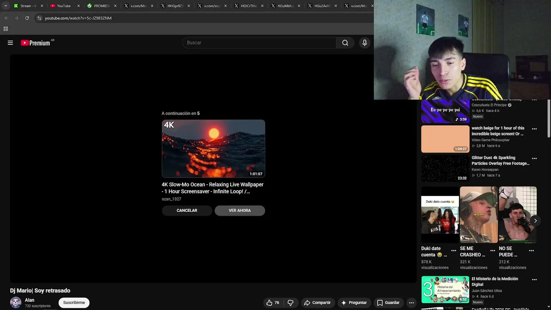
Task: Click video title 'Dj Mario| Soy retrasado'
Action: (40, 291)
